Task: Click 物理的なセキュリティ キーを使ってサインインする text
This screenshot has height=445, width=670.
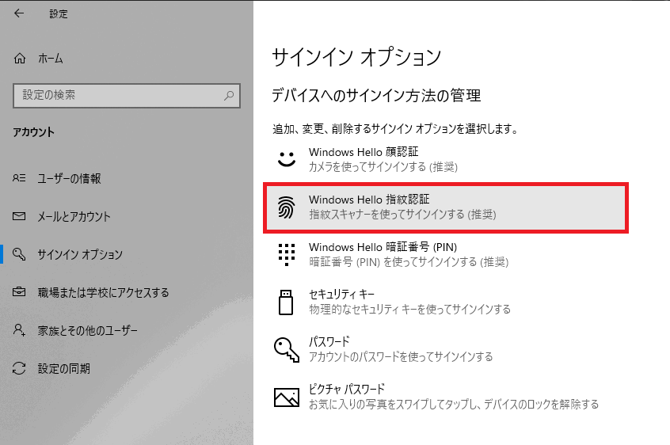Action: coord(409,309)
